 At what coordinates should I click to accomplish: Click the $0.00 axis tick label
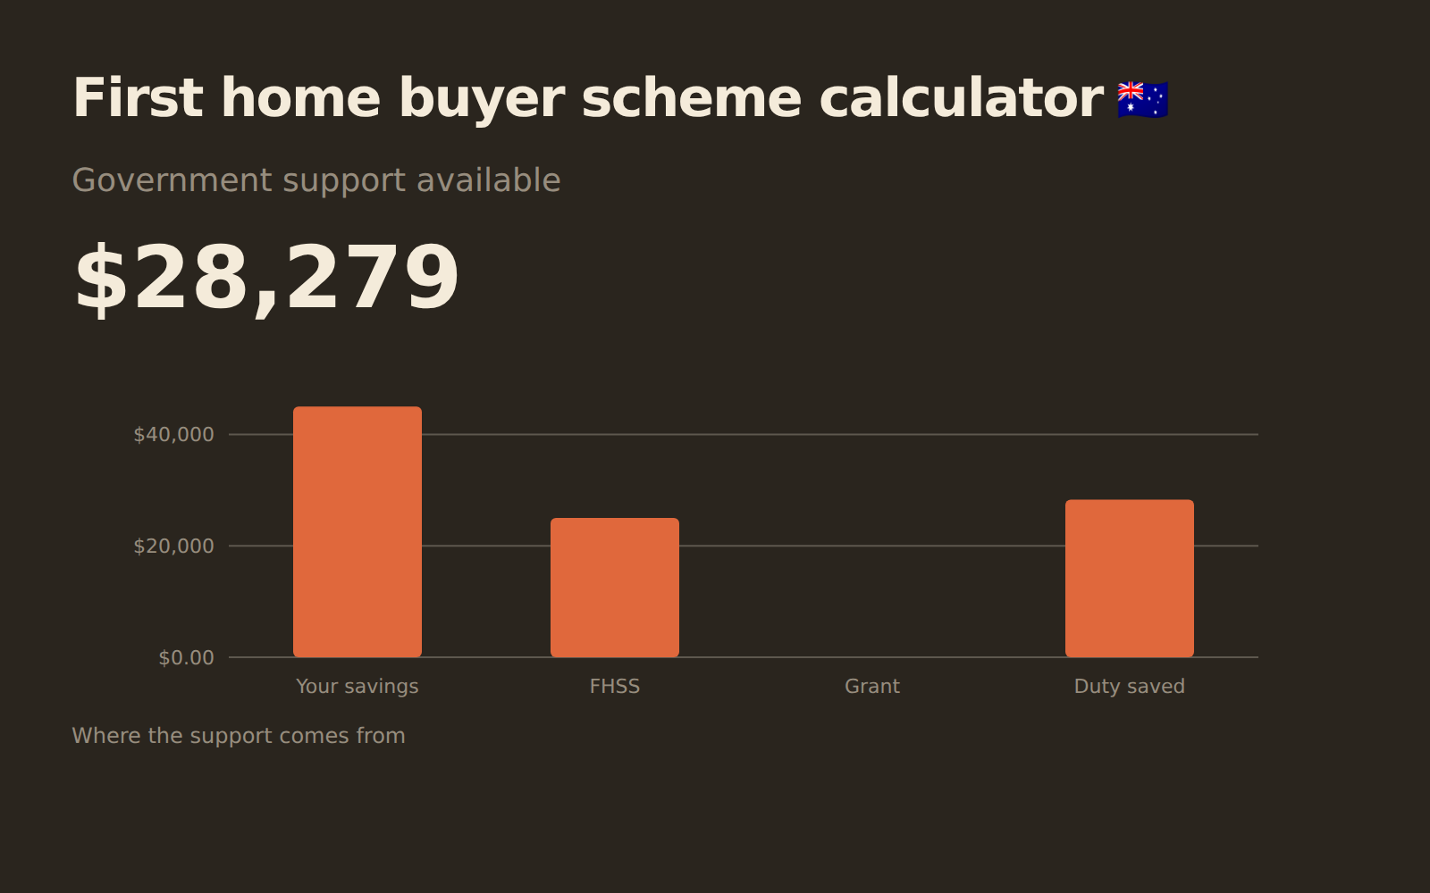tap(186, 658)
